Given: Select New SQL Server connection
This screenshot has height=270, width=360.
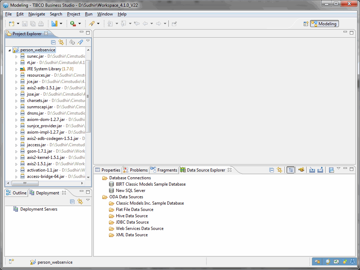Looking at the screenshot, I should [x=131, y=191].
